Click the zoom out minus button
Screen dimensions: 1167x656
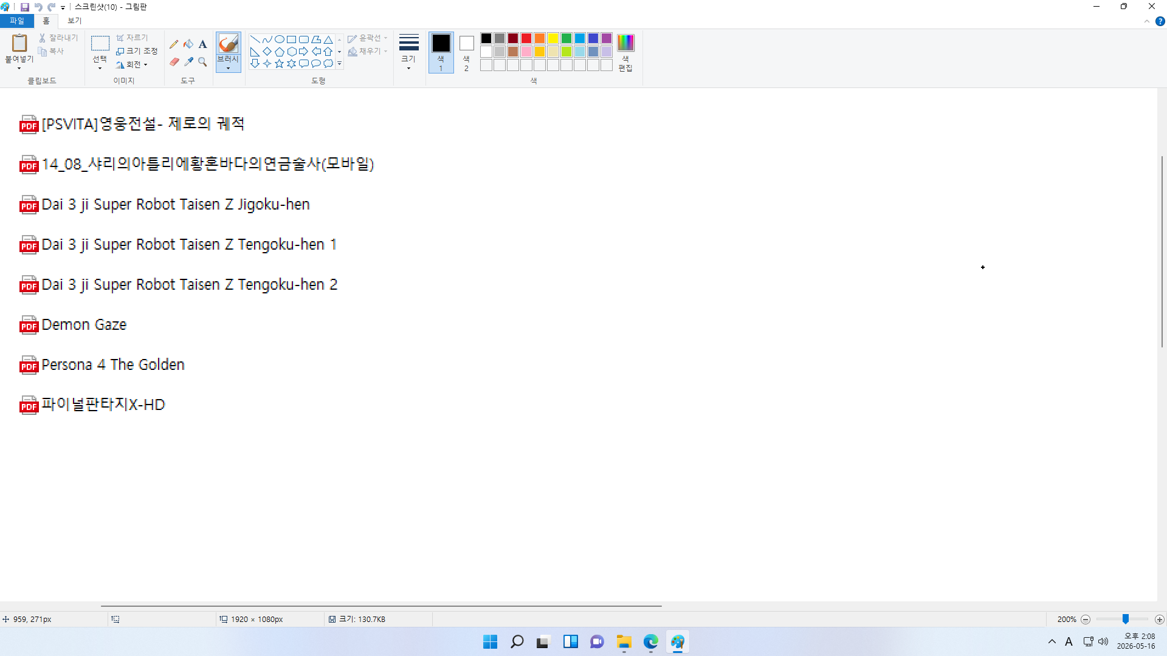pos(1086,620)
